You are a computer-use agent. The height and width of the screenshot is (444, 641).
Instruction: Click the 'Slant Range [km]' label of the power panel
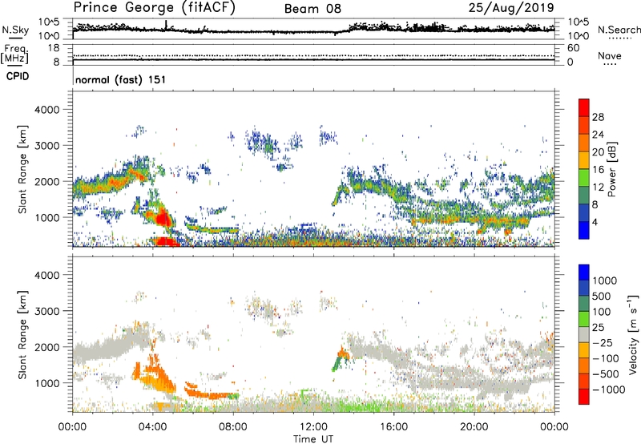pos(22,169)
